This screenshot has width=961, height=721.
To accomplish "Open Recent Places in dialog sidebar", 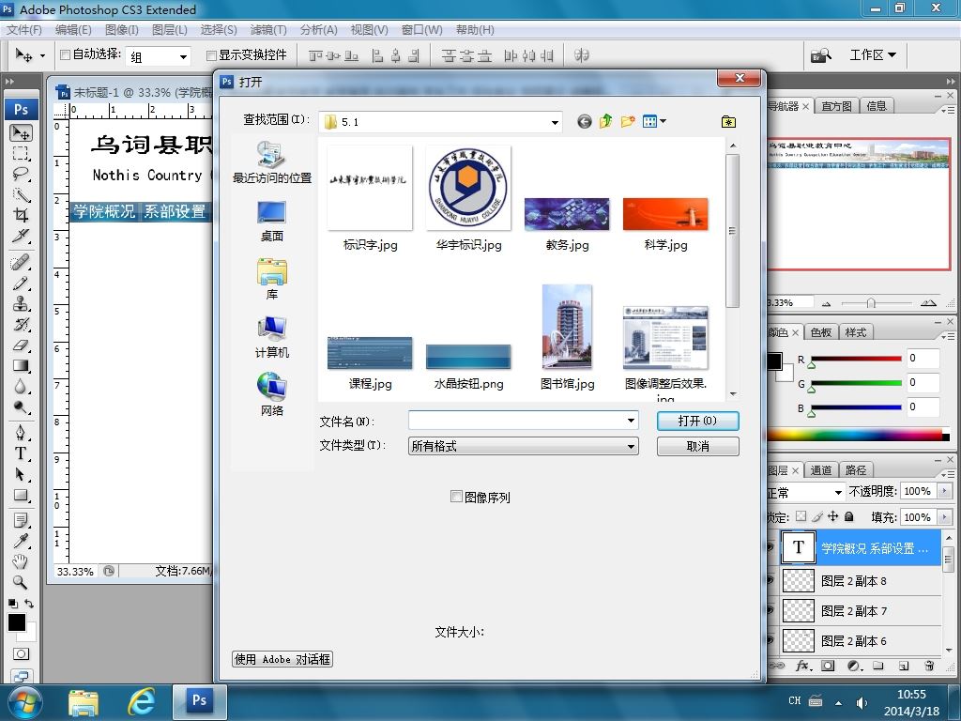I will click(x=272, y=161).
